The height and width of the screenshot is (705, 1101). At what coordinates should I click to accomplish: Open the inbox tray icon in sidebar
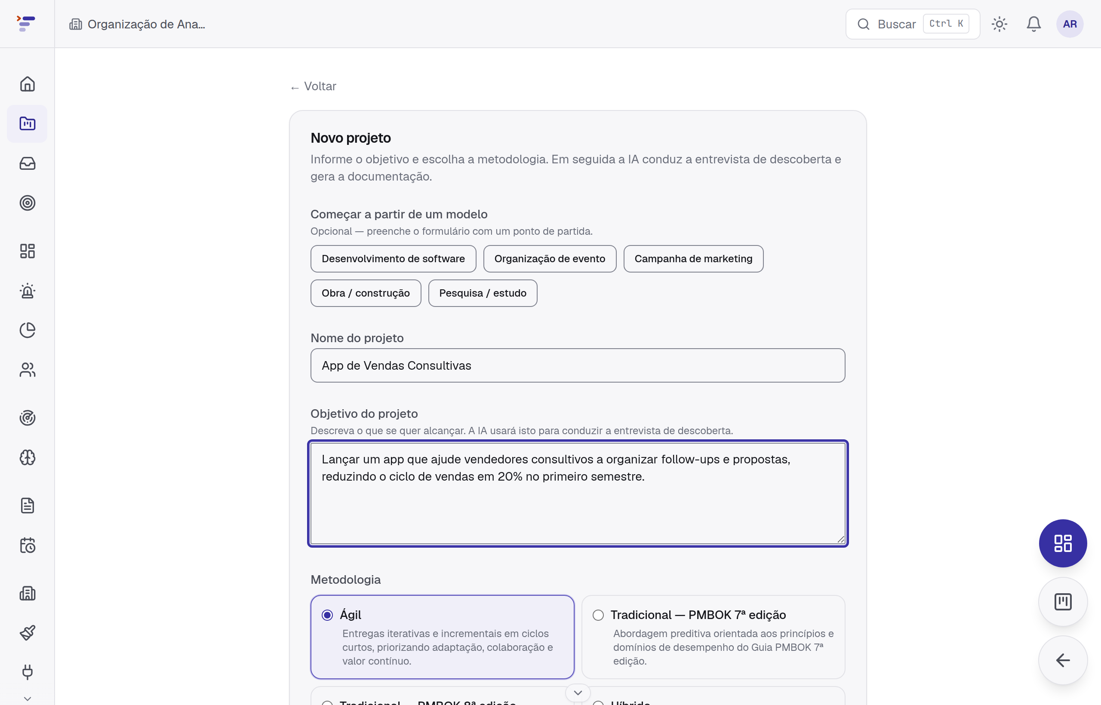pyautogui.click(x=28, y=163)
